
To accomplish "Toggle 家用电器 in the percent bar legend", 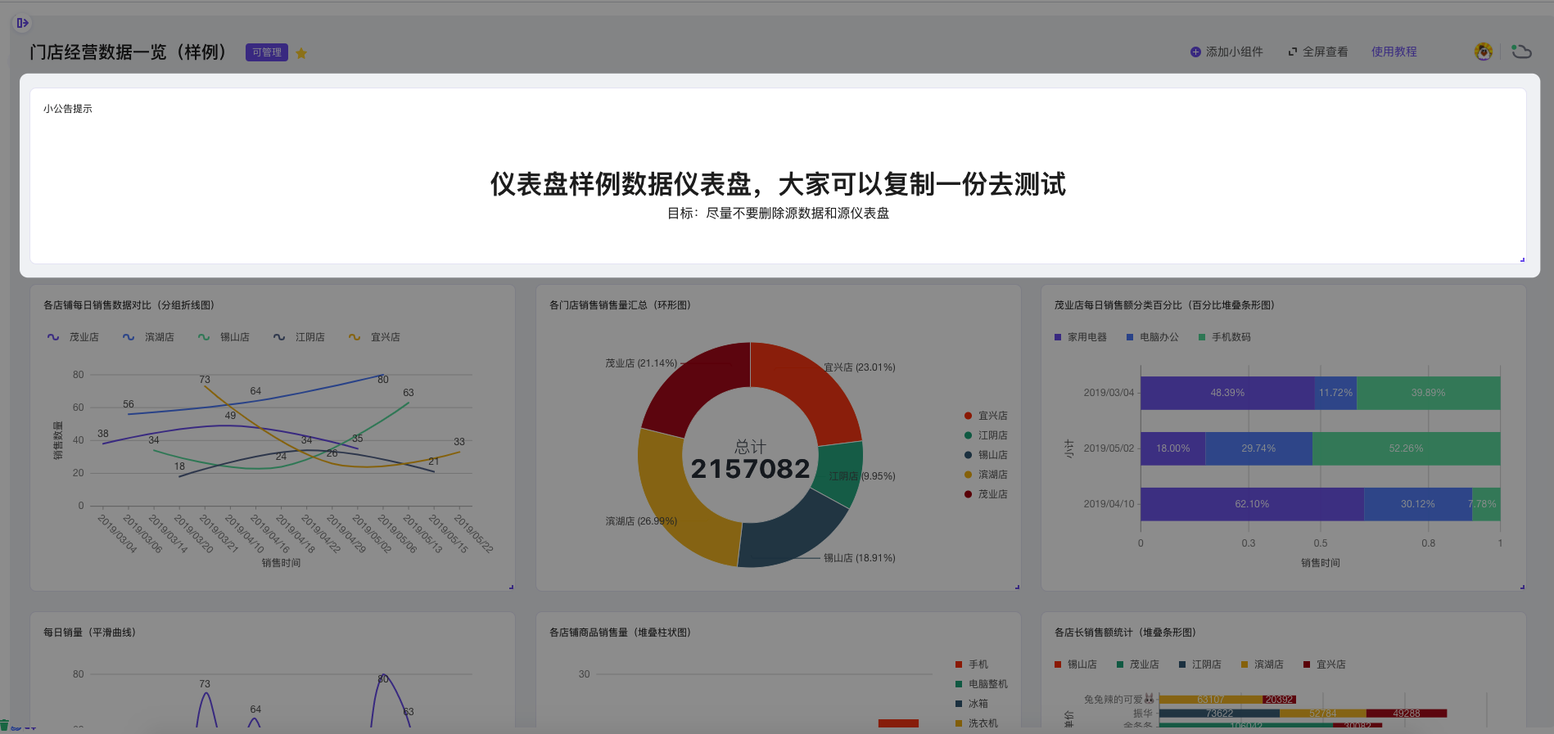I will pyautogui.click(x=1080, y=337).
